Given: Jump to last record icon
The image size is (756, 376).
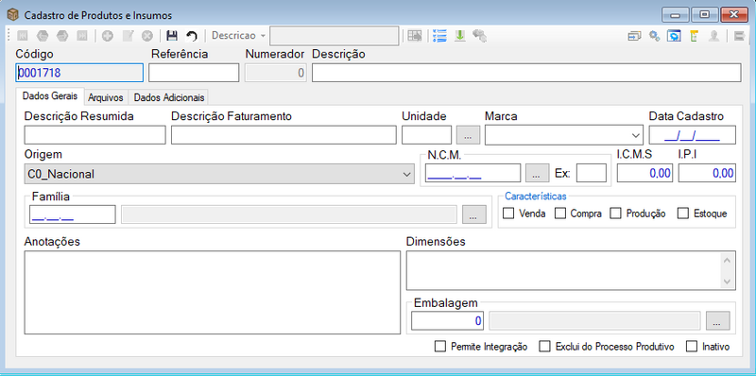Looking at the screenshot, I should 82,36.
